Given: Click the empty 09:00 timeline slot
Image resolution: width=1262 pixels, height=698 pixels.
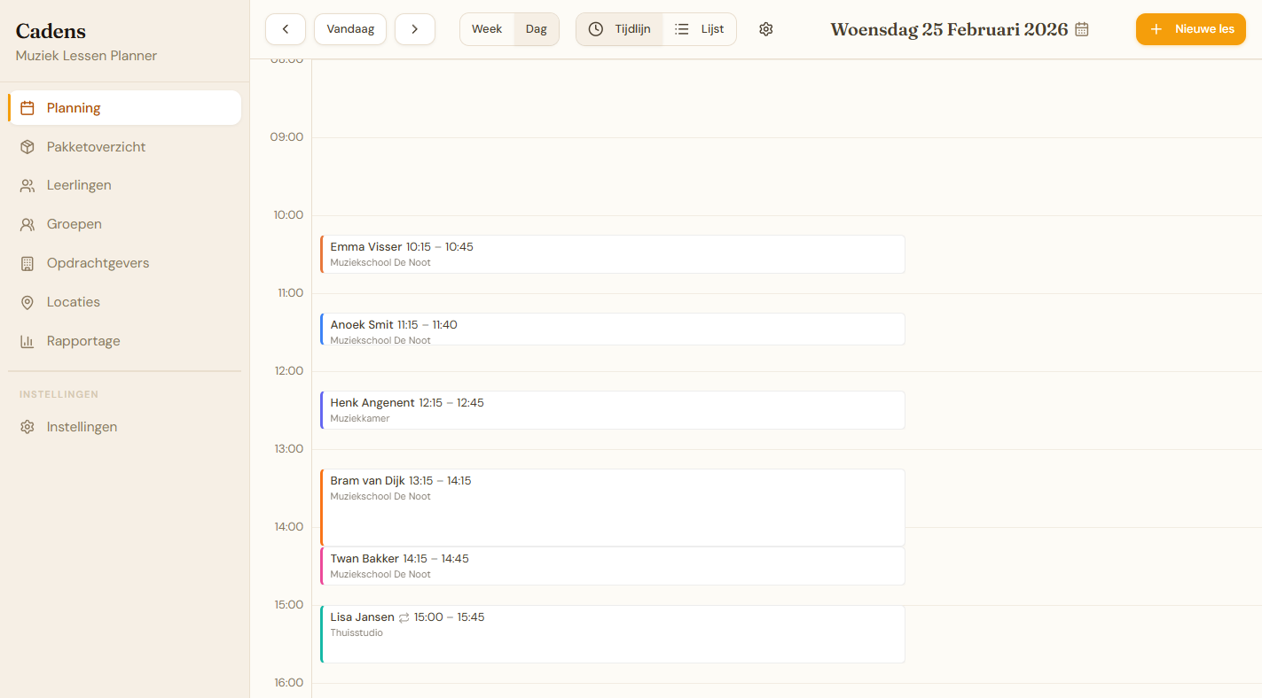Looking at the screenshot, I should pyautogui.click(x=786, y=175).
